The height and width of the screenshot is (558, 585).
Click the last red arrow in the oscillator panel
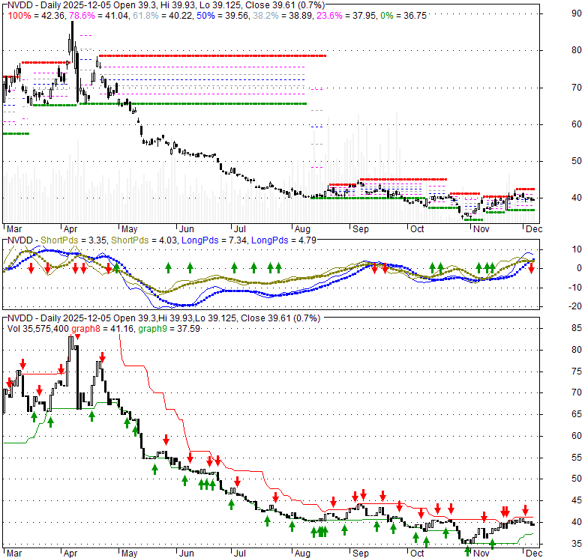pos(531,267)
